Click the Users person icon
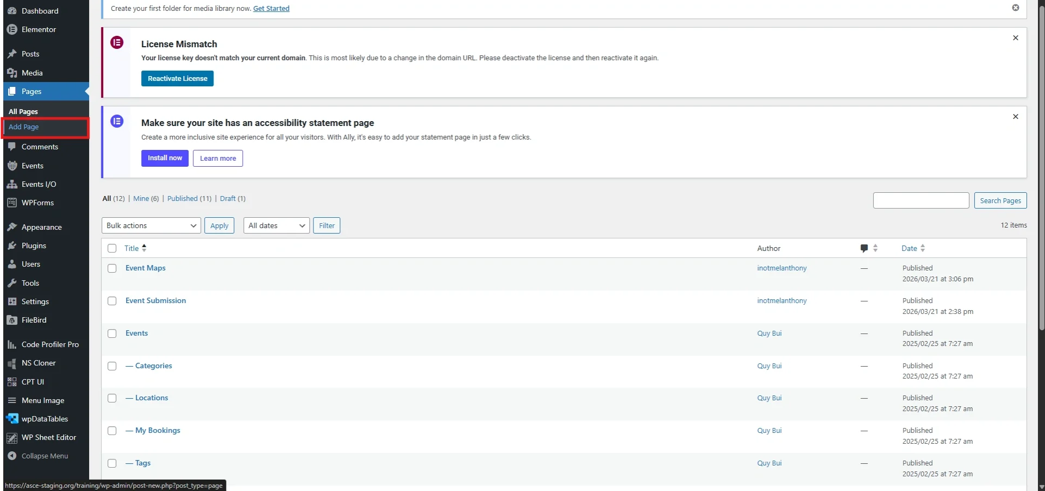Viewport: 1045px width, 491px height. pyautogui.click(x=12, y=264)
